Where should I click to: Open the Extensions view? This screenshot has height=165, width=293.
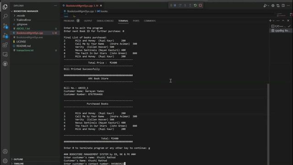pos(5,45)
